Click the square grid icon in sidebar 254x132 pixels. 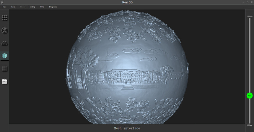(x=4, y=69)
